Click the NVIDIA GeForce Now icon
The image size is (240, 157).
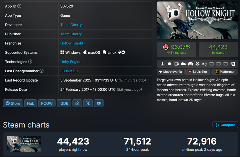232,64
